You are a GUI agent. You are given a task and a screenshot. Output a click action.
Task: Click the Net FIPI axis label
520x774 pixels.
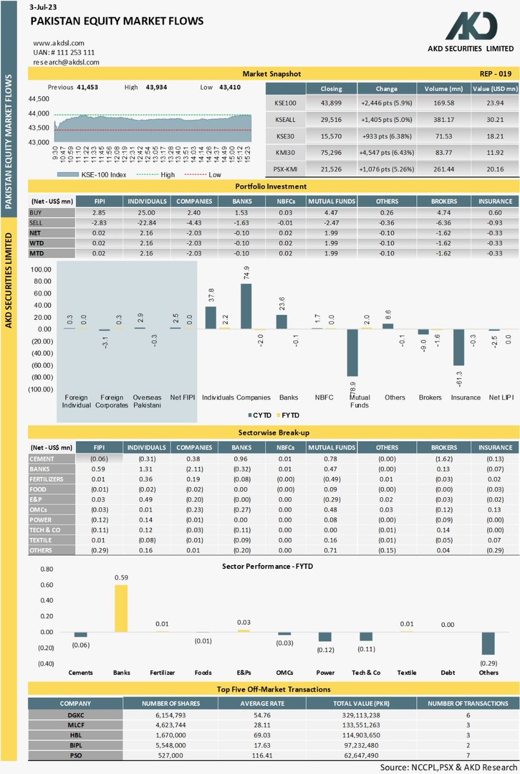click(181, 397)
